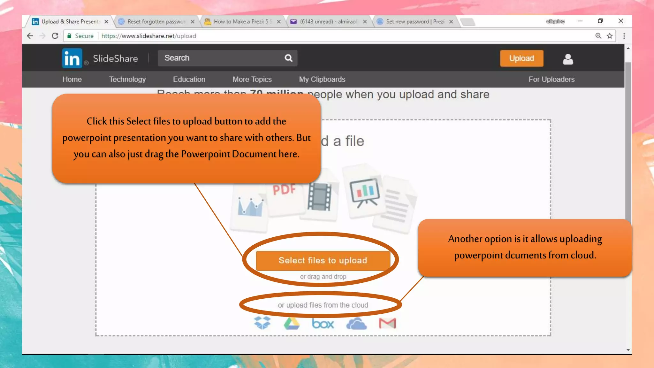Click the search magnifier icon
The image size is (654, 368).
(288, 58)
